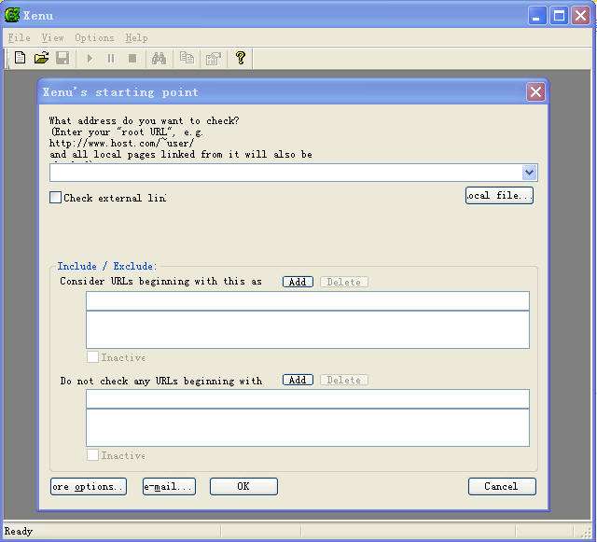Click the address URL input field
Image resolution: width=597 pixels, height=542 pixels.
(286, 173)
